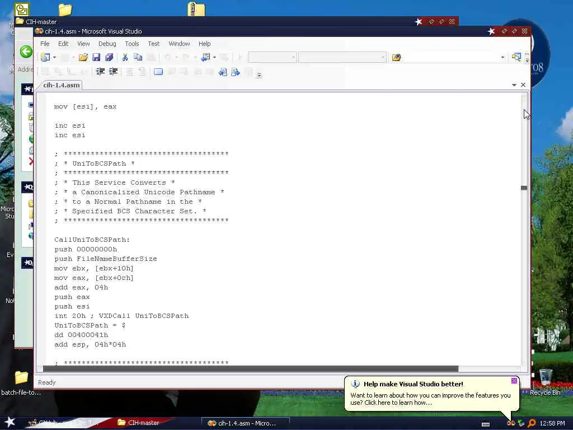Open the Window menu
This screenshot has width=573, height=430.
[x=179, y=44]
